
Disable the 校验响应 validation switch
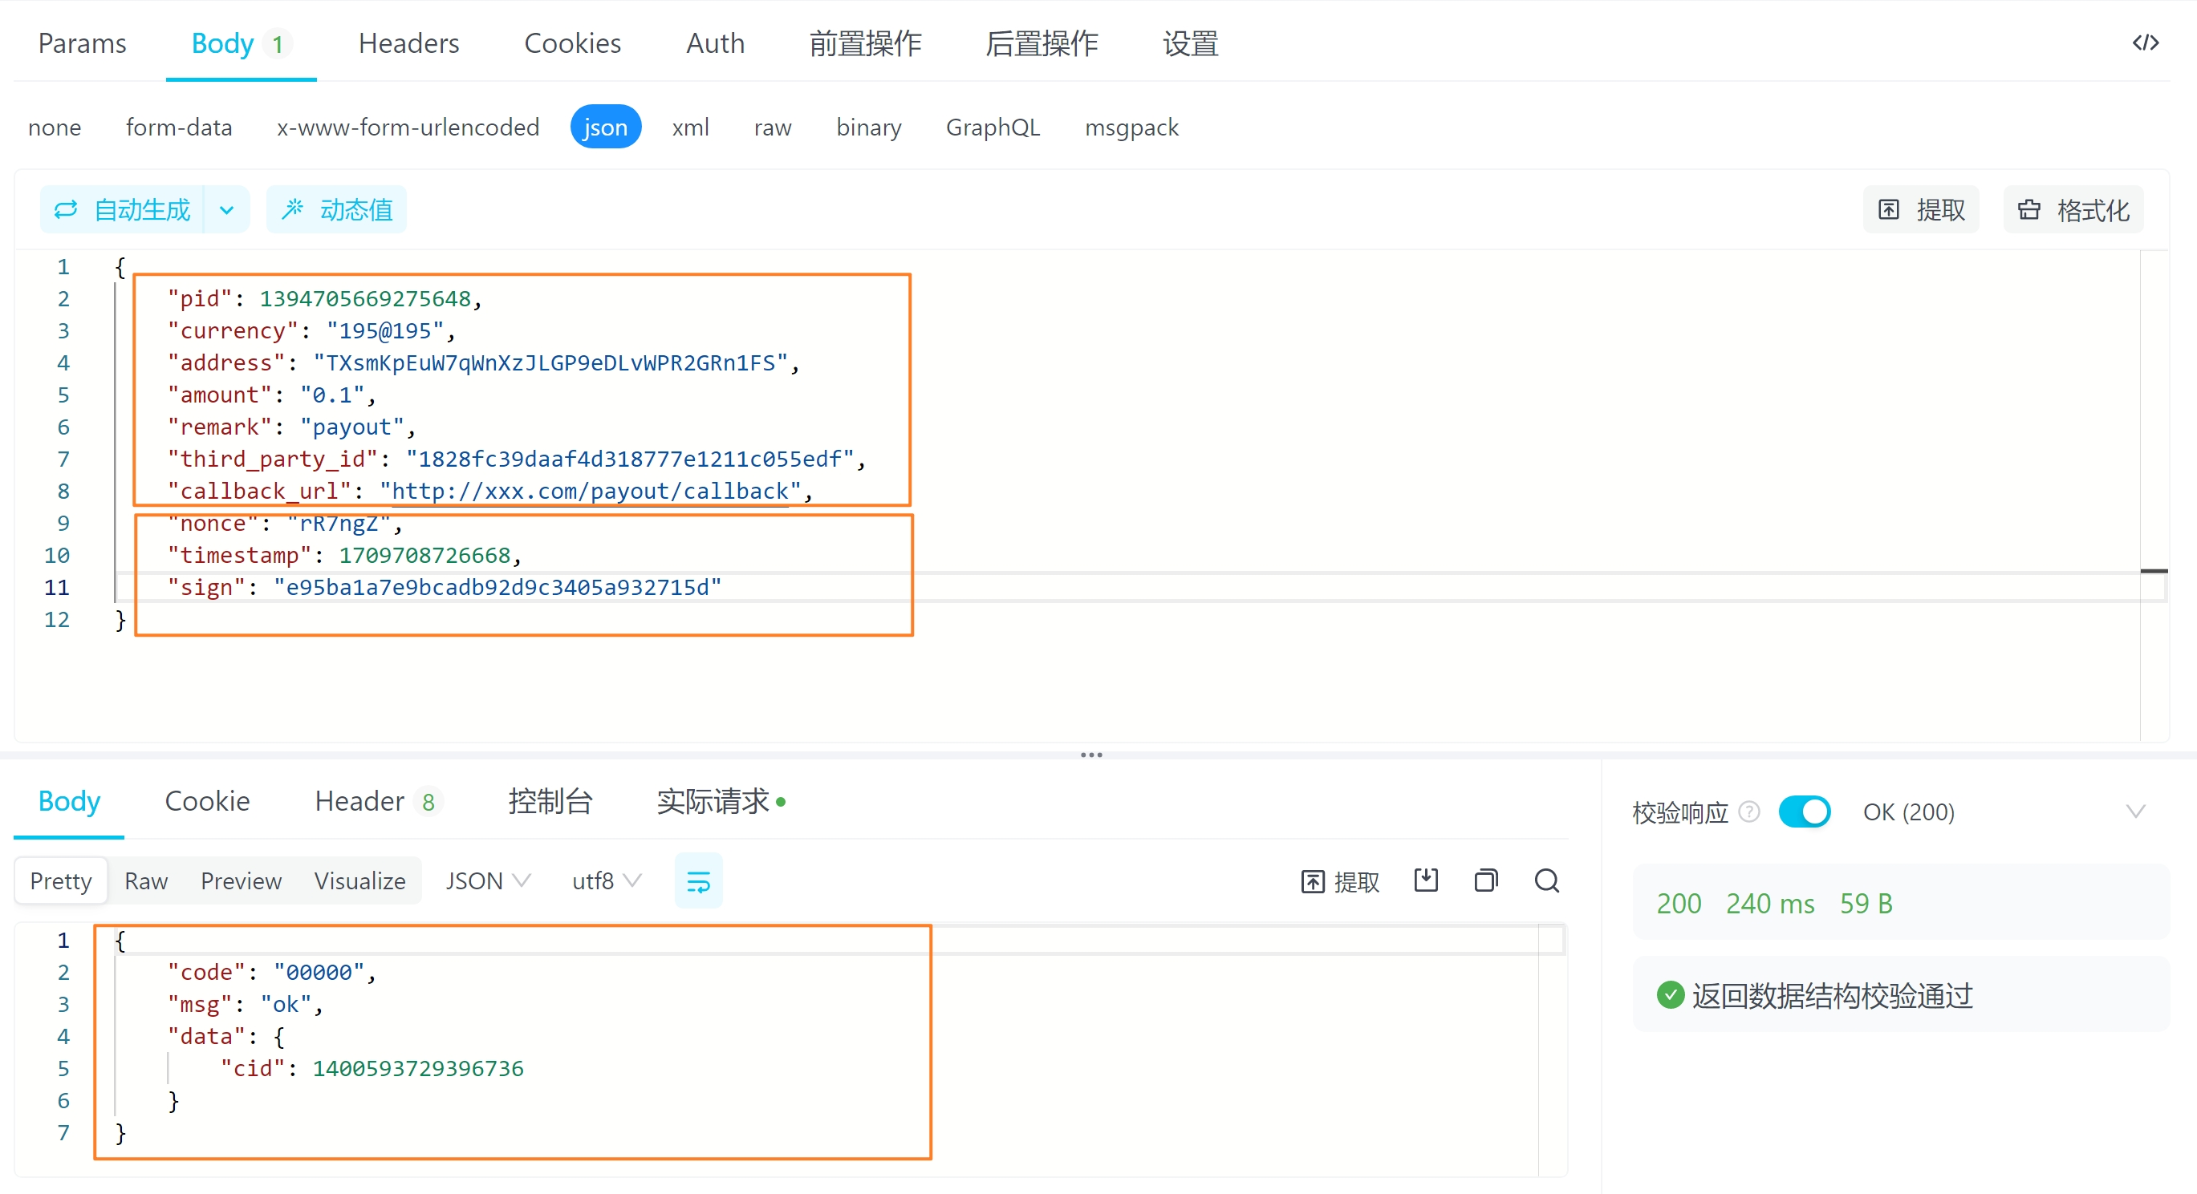pos(1804,812)
